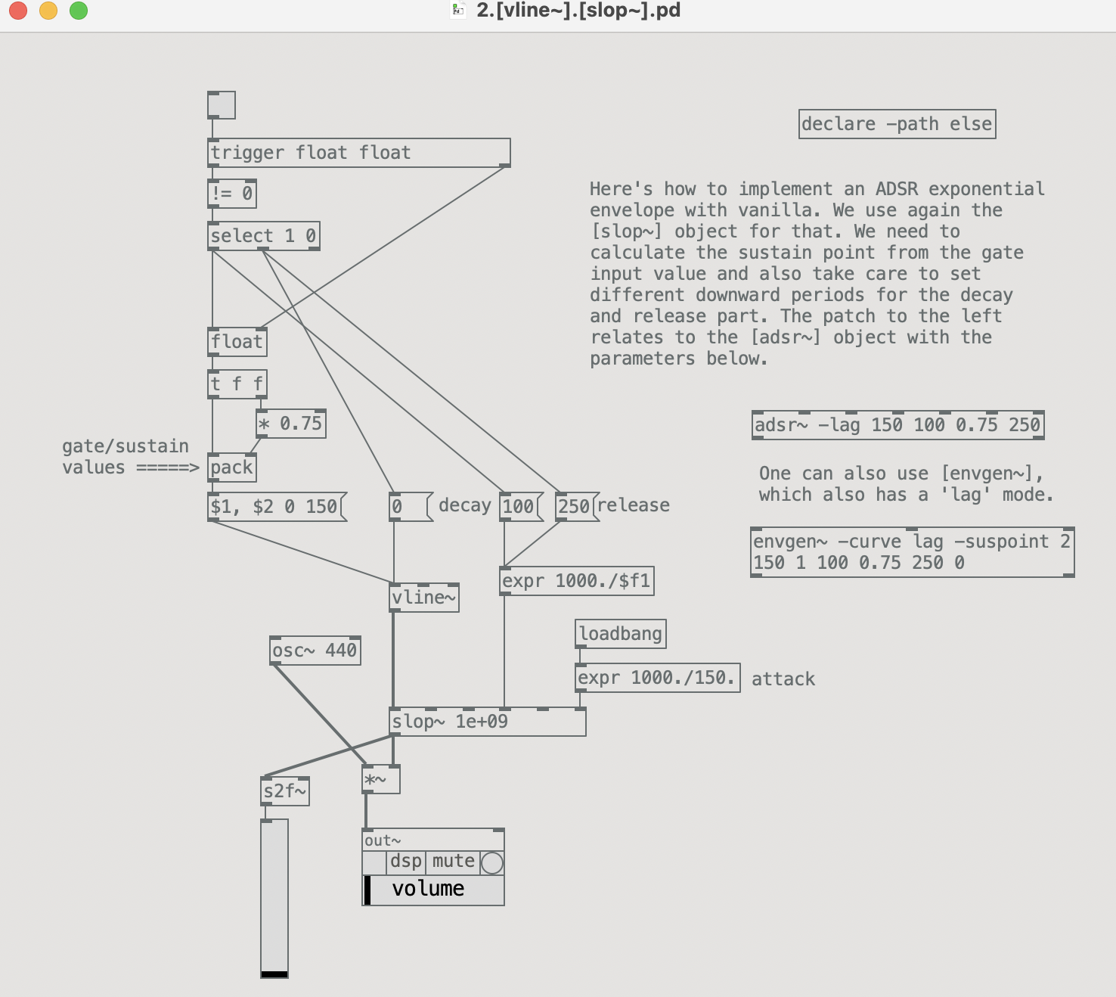The height and width of the screenshot is (997, 1116).
Task: Select the envgen~ -curve lag object
Action: [913, 552]
